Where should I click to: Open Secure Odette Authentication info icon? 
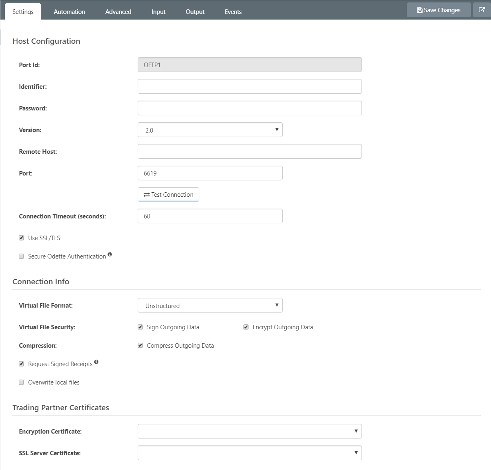click(x=109, y=254)
